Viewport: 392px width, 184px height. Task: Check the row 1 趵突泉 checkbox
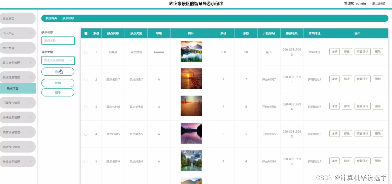(86, 52)
